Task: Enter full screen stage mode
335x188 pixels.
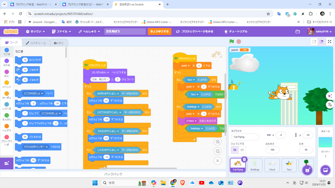Action: coord(329,42)
